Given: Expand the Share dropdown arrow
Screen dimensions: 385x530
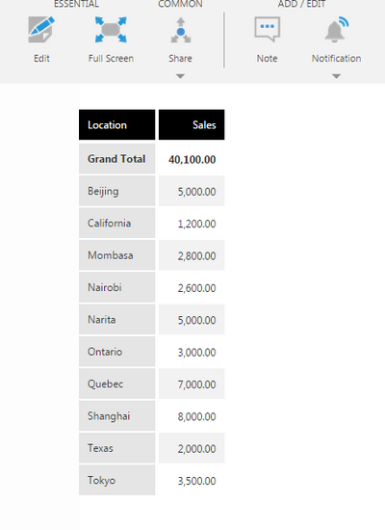Looking at the screenshot, I should 180,76.
